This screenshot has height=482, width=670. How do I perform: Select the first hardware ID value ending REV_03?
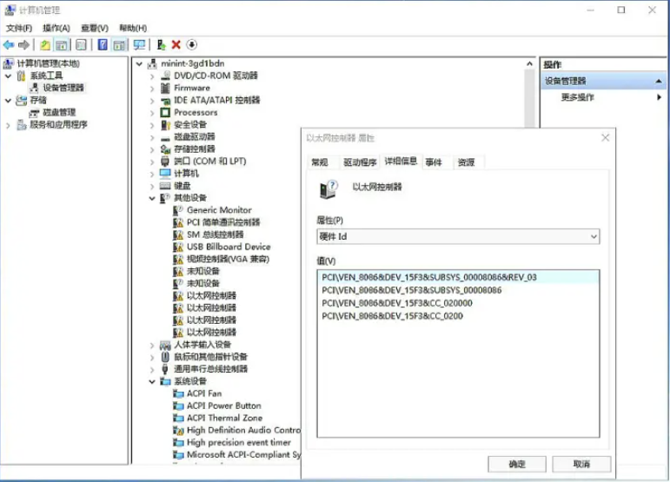pyautogui.click(x=429, y=278)
